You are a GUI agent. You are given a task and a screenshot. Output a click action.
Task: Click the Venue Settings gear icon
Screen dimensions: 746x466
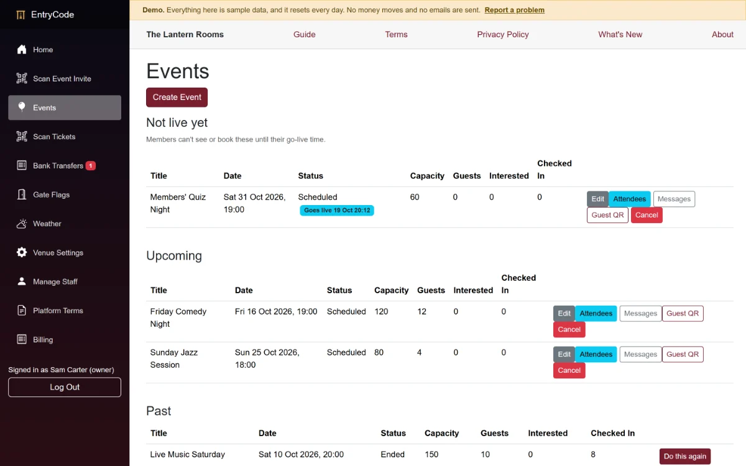pyautogui.click(x=22, y=252)
